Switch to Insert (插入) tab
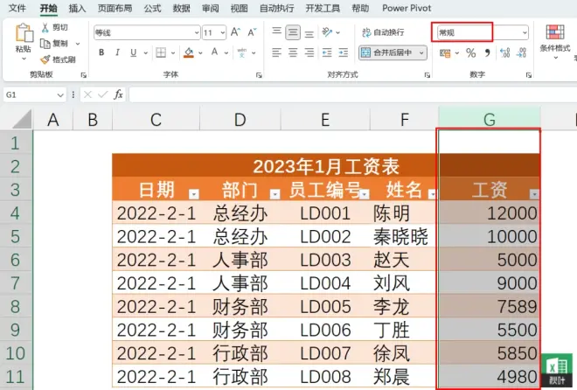Viewport: 577px width, 390px height. 77,8
